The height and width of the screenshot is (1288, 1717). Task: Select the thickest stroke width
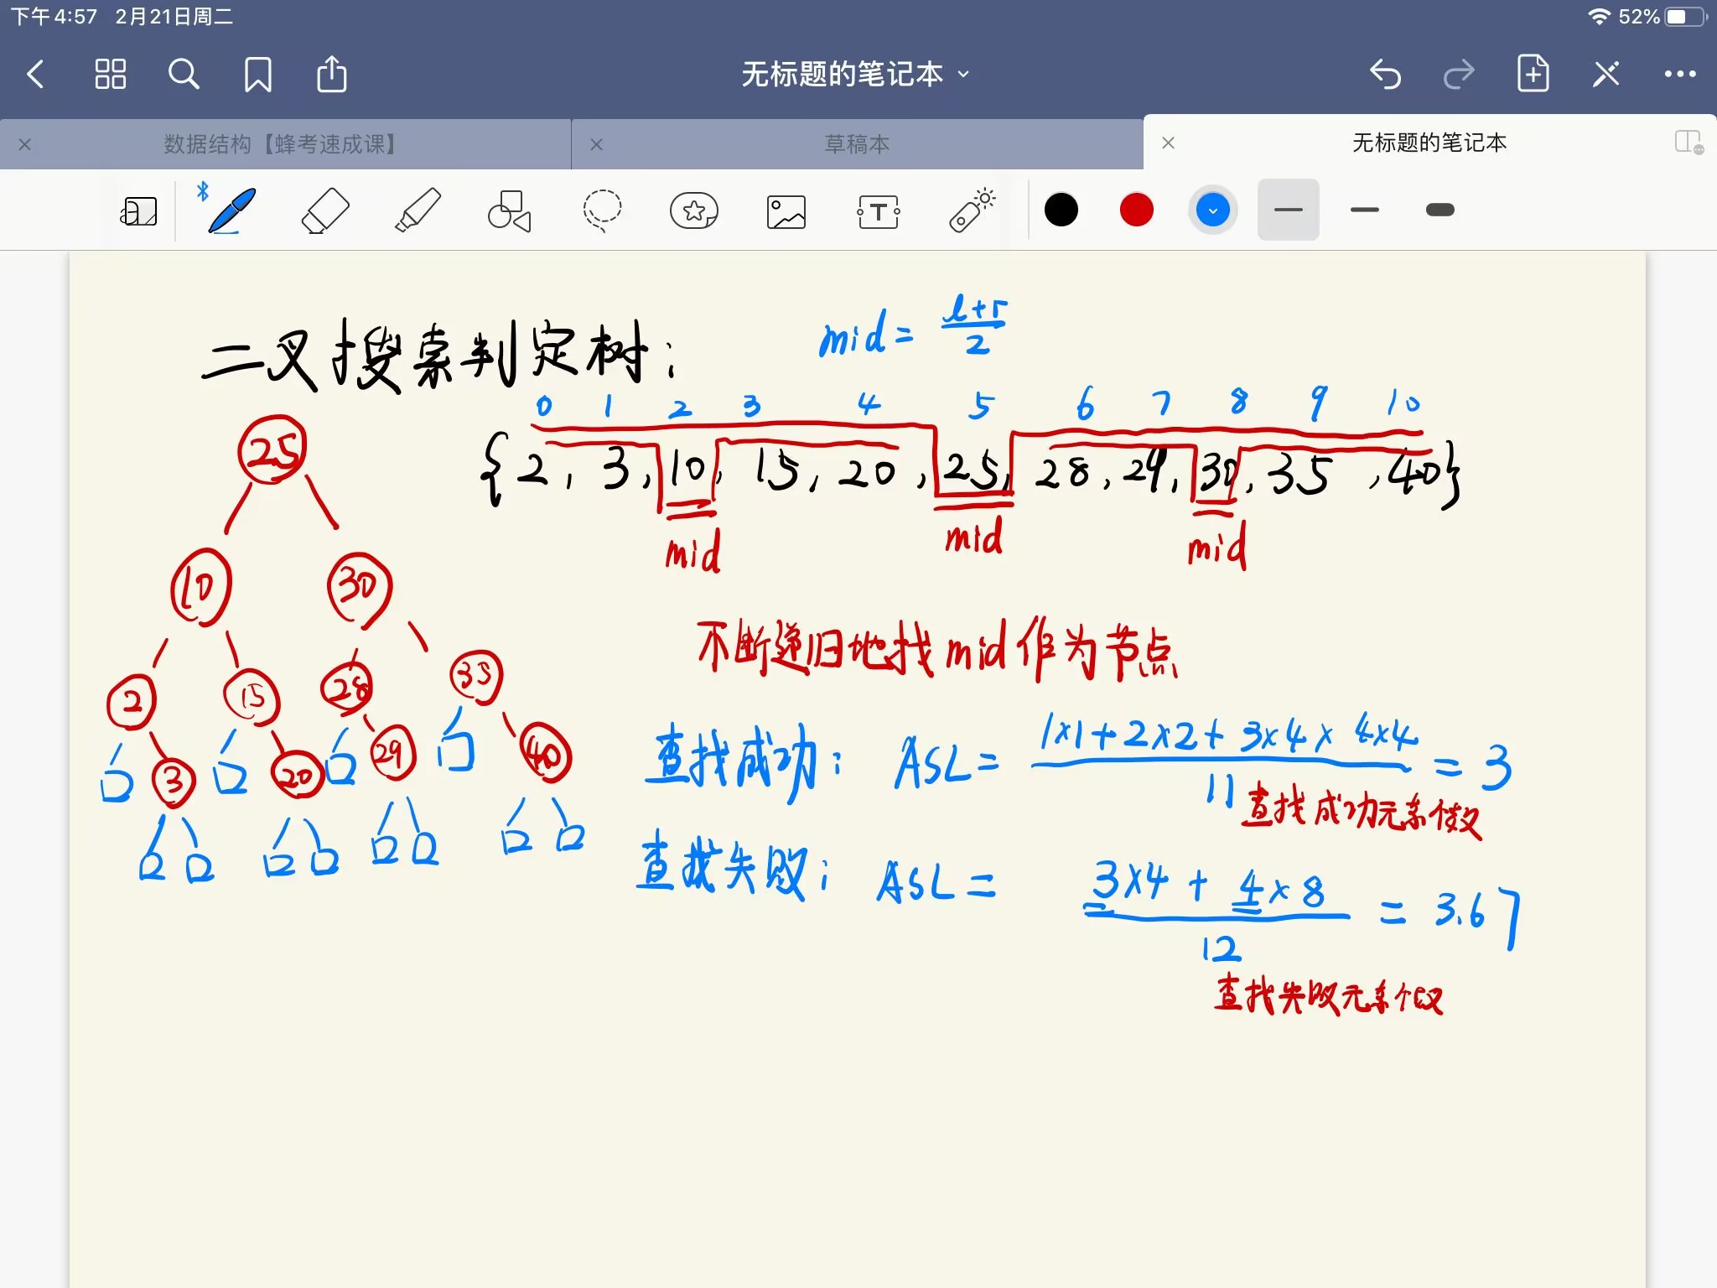click(x=1439, y=210)
